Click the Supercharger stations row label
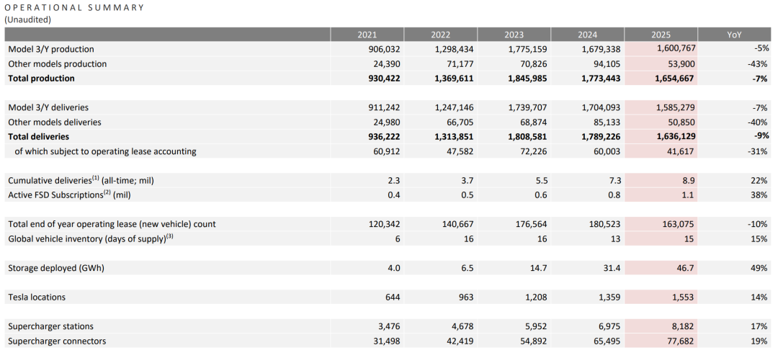778x358 pixels. click(x=50, y=326)
